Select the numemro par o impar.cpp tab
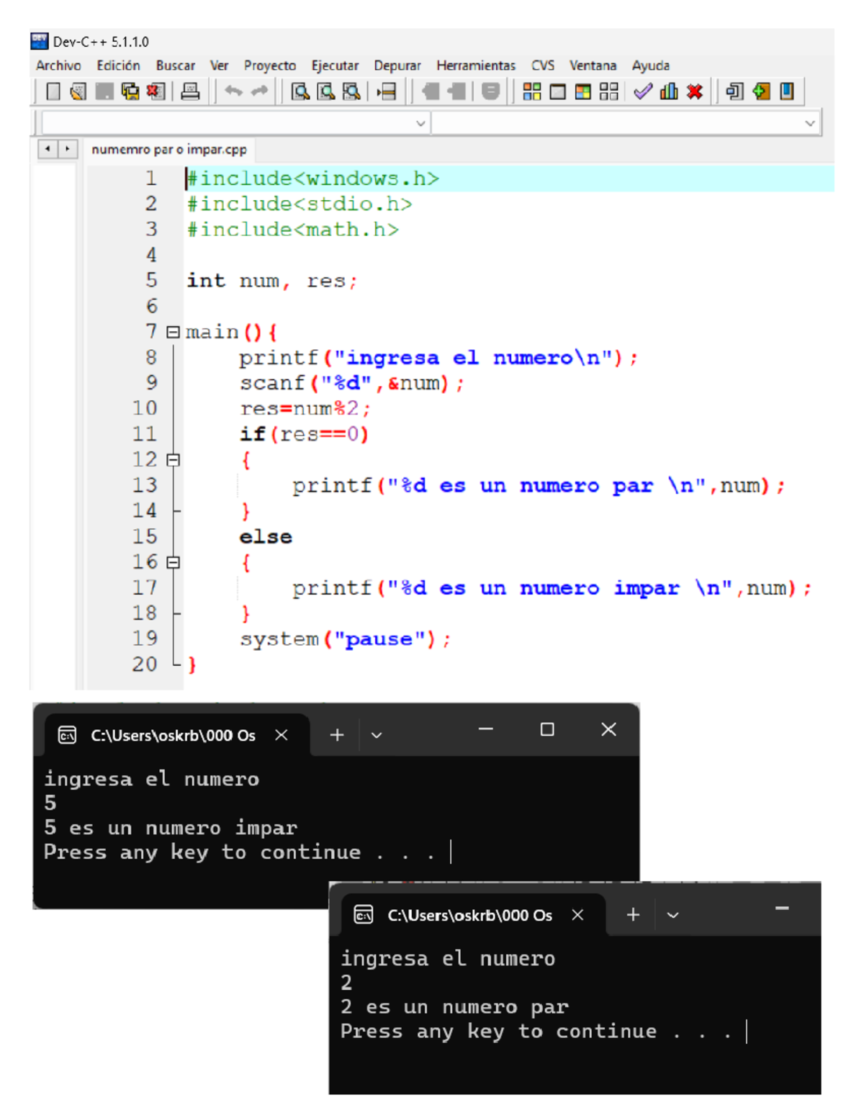 click(x=169, y=150)
